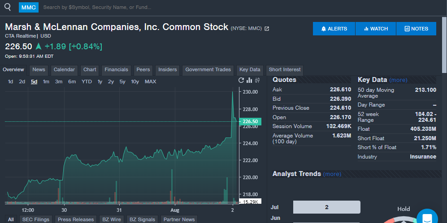Set chart range to 3m
Viewport: 447px width, 223px height.
pos(59,82)
